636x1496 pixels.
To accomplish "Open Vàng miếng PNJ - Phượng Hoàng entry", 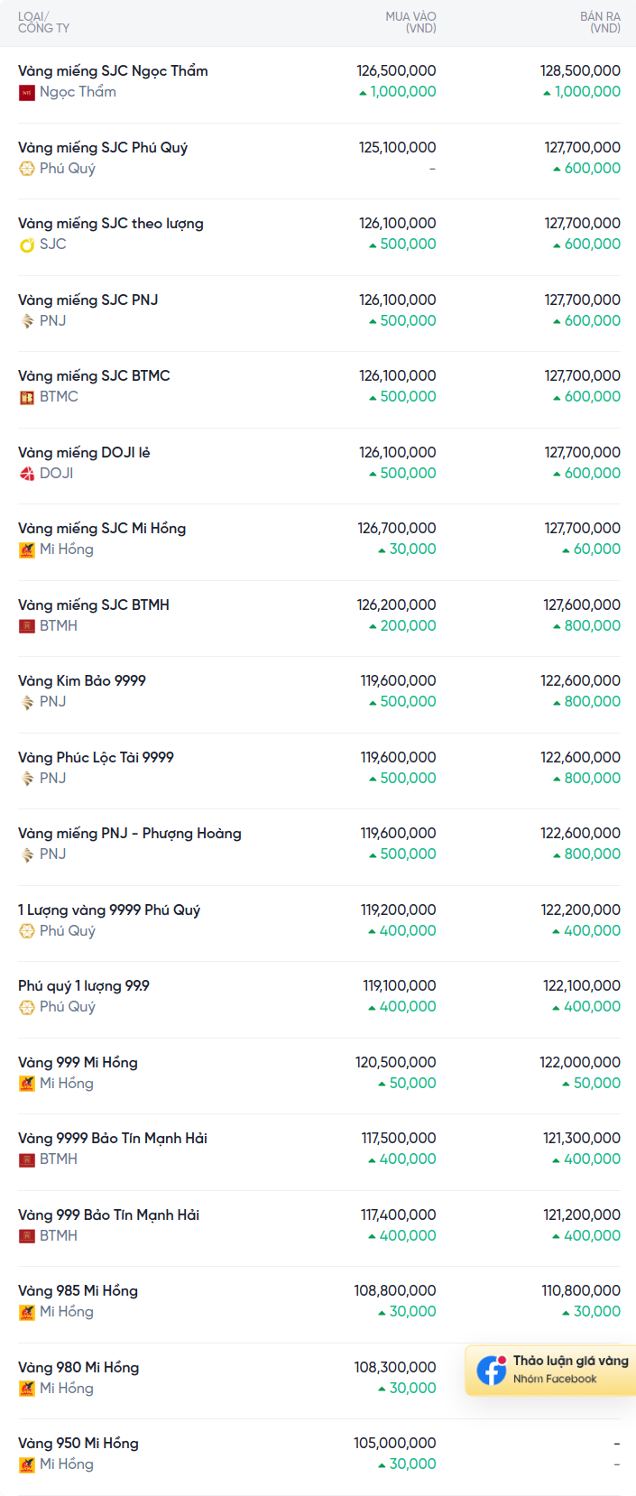I will (130, 834).
